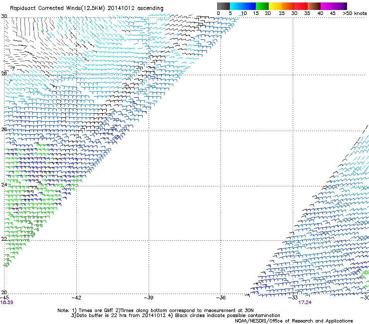Image resolution: width=369 pixels, height=324 pixels.
Task: Click the longitude label -45
Action: (4, 298)
